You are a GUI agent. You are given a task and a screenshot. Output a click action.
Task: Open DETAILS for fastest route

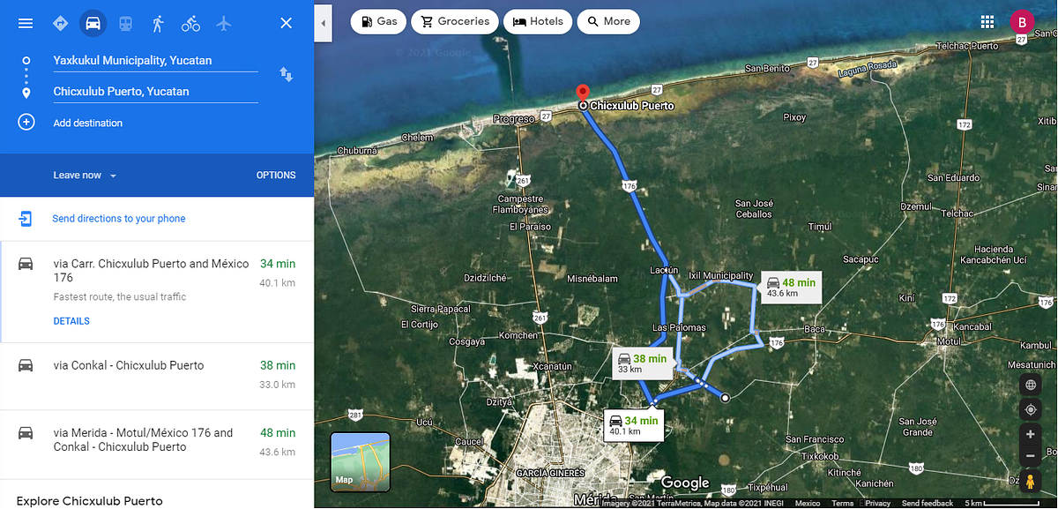pos(71,321)
